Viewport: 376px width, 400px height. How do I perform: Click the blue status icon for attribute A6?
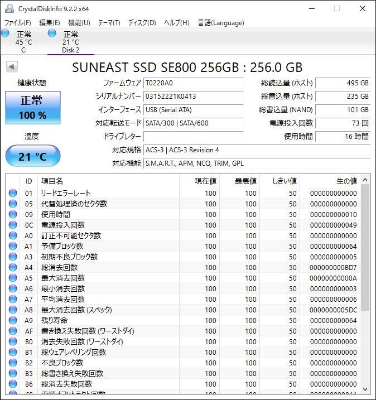(x=13, y=288)
